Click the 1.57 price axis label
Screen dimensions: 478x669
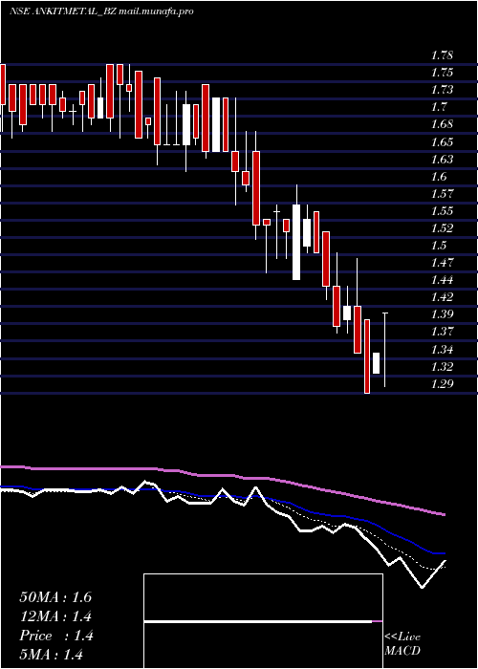click(x=442, y=194)
